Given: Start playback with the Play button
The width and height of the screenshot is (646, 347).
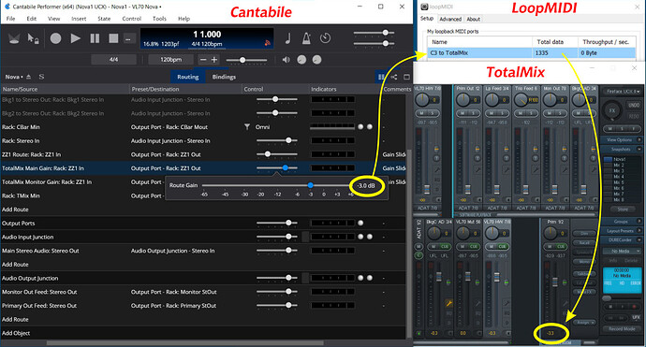Looking at the screenshot, I should point(76,38).
